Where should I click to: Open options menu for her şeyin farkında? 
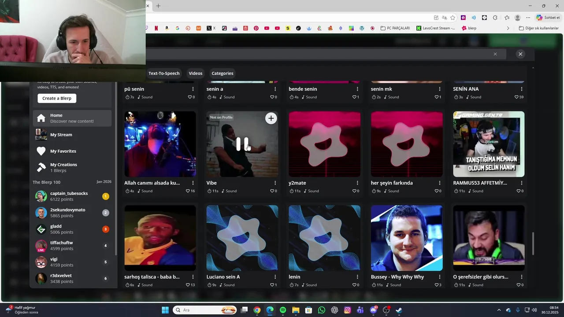(439, 183)
